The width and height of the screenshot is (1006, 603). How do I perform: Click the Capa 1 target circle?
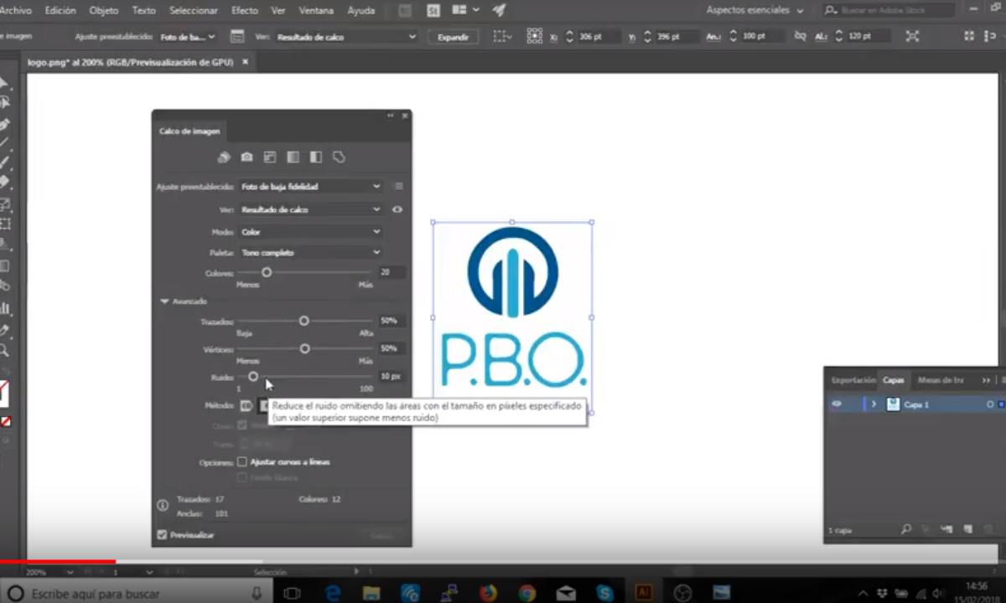990,405
